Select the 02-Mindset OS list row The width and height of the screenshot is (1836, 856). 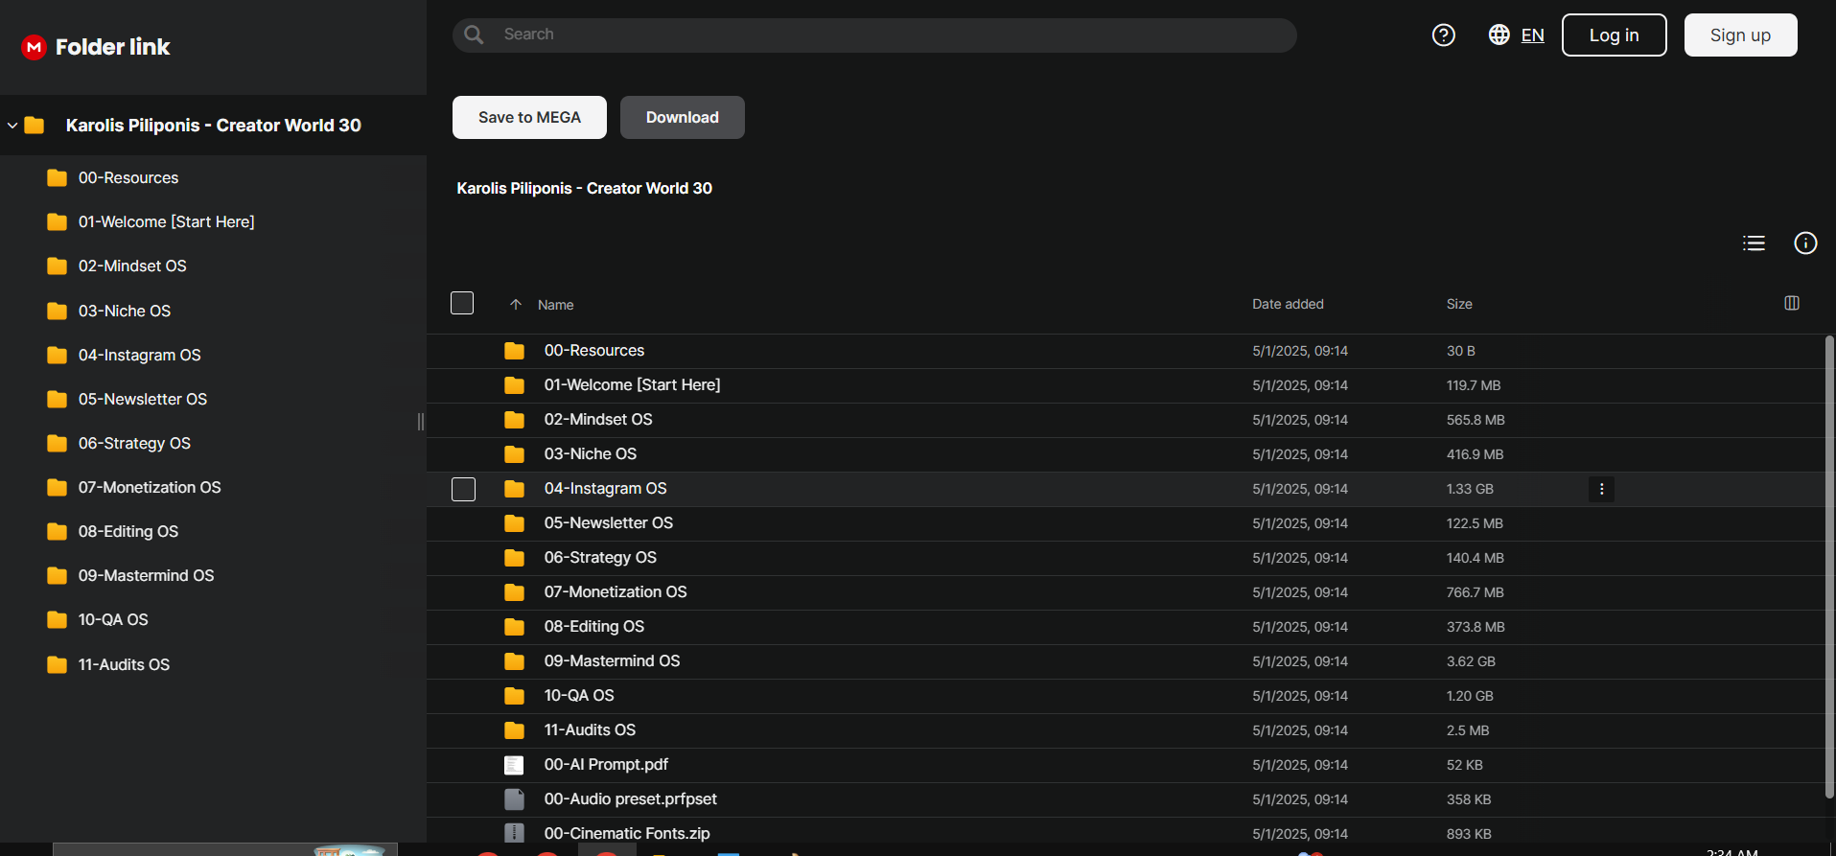1125,420
